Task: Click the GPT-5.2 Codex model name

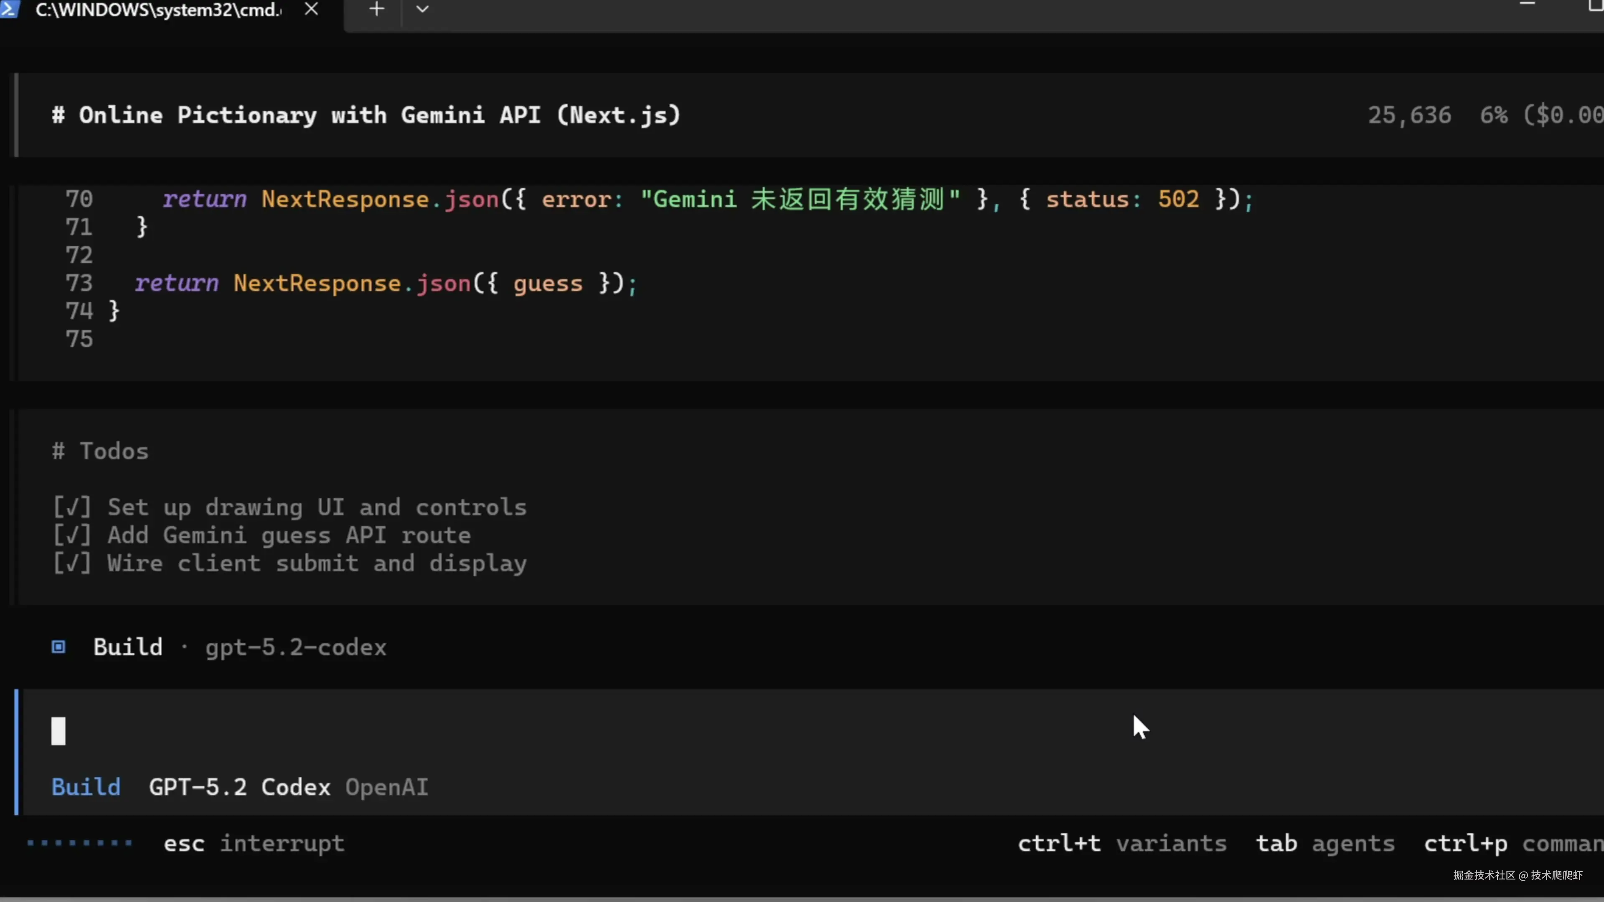Action: [x=240, y=787]
